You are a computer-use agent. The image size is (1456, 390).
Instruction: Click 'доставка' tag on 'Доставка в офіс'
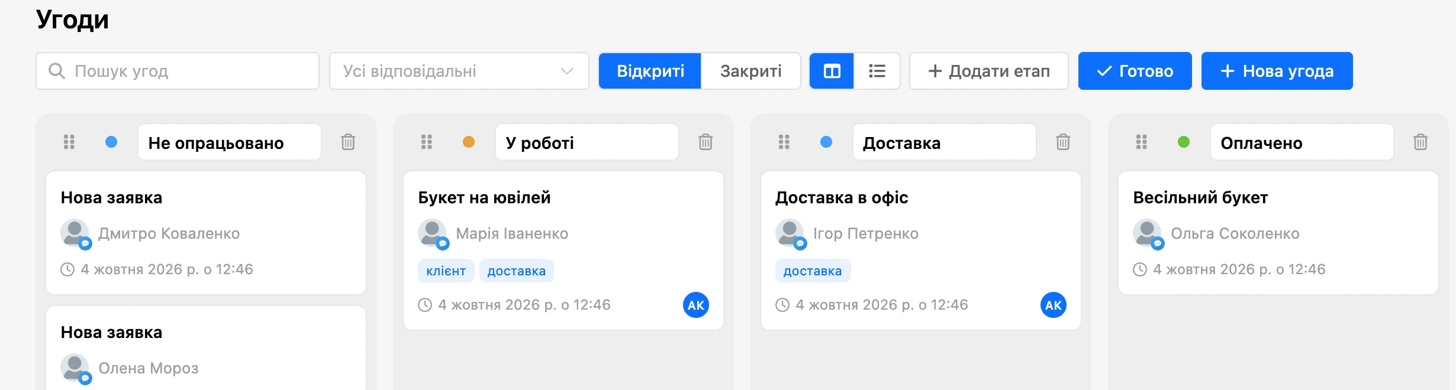(x=813, y=271)
